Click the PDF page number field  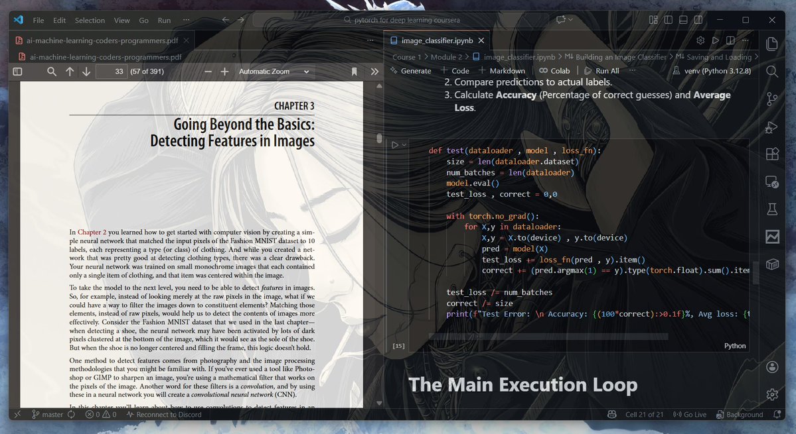click(x=112, y=72)
